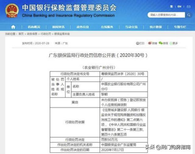Open the 互动交流 menu
This screenshot has height=154, width=195.
(131, 27)
